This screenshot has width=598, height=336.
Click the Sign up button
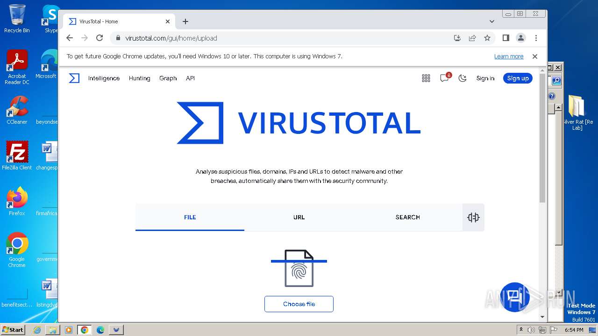(518, 78)
